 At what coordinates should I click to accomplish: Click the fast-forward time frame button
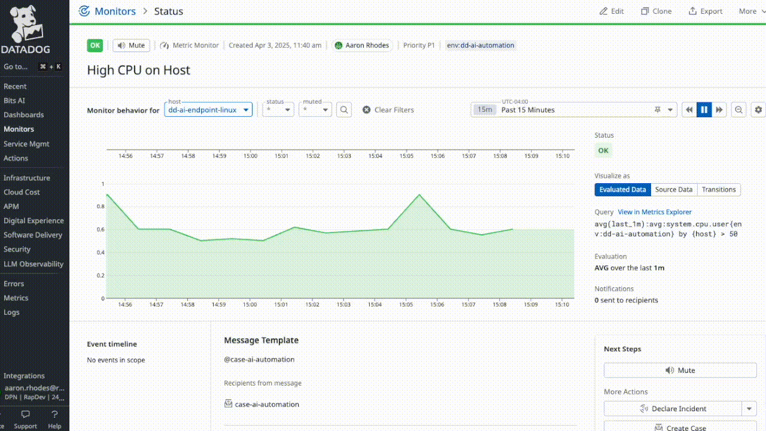tap(719, 110)
